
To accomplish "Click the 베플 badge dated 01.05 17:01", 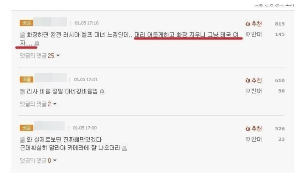I will [x=26, y=79].
